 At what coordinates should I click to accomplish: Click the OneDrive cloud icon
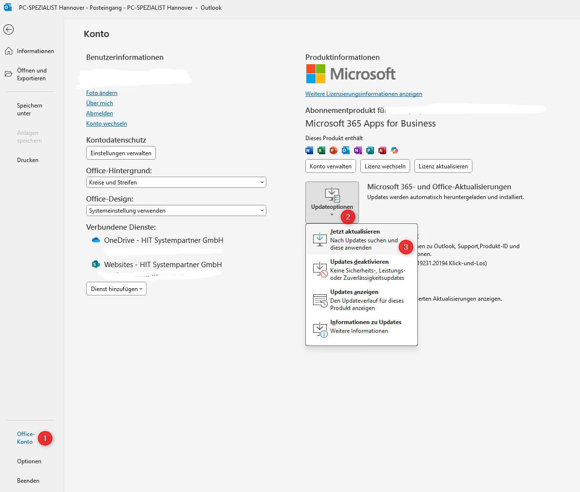point(96,240)
